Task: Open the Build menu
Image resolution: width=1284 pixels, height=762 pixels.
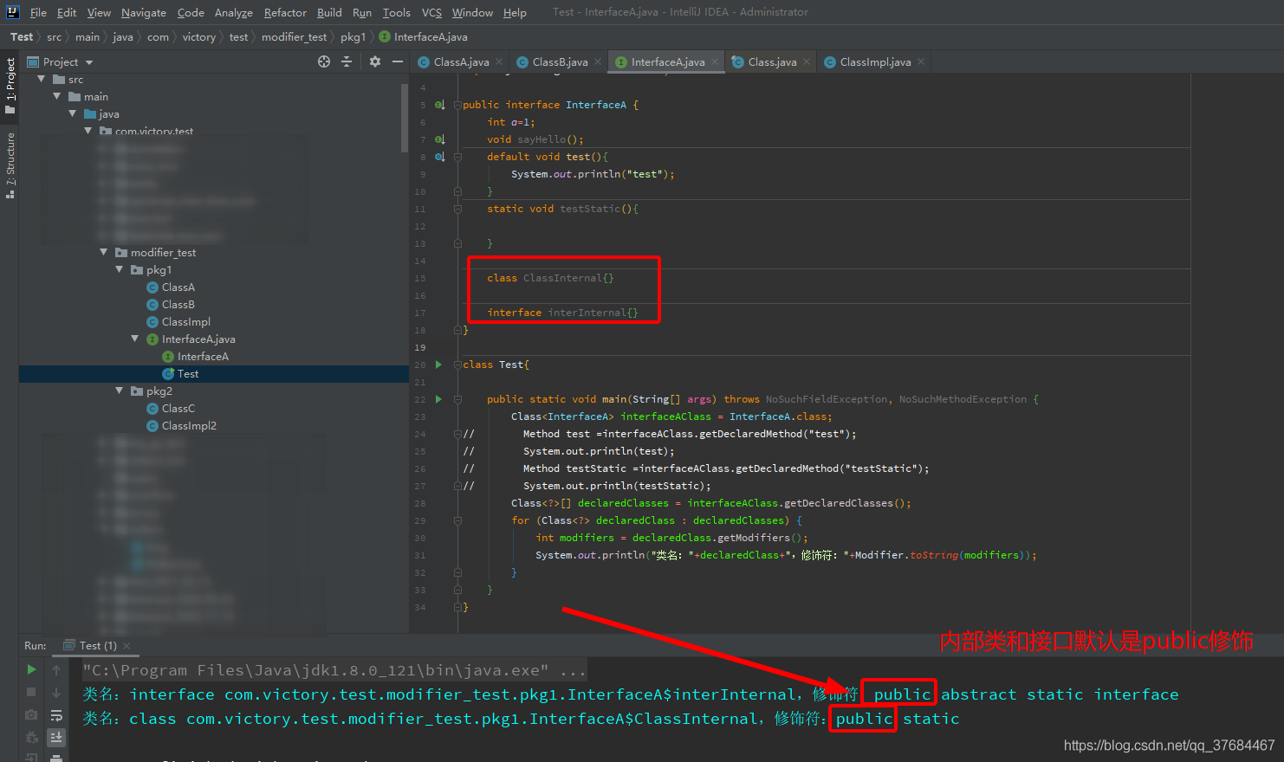Action: (329, 12)
